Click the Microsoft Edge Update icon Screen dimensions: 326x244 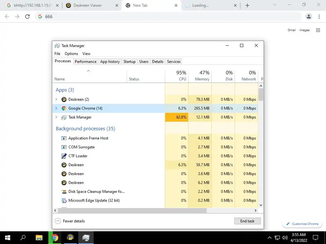click(64, 201)
